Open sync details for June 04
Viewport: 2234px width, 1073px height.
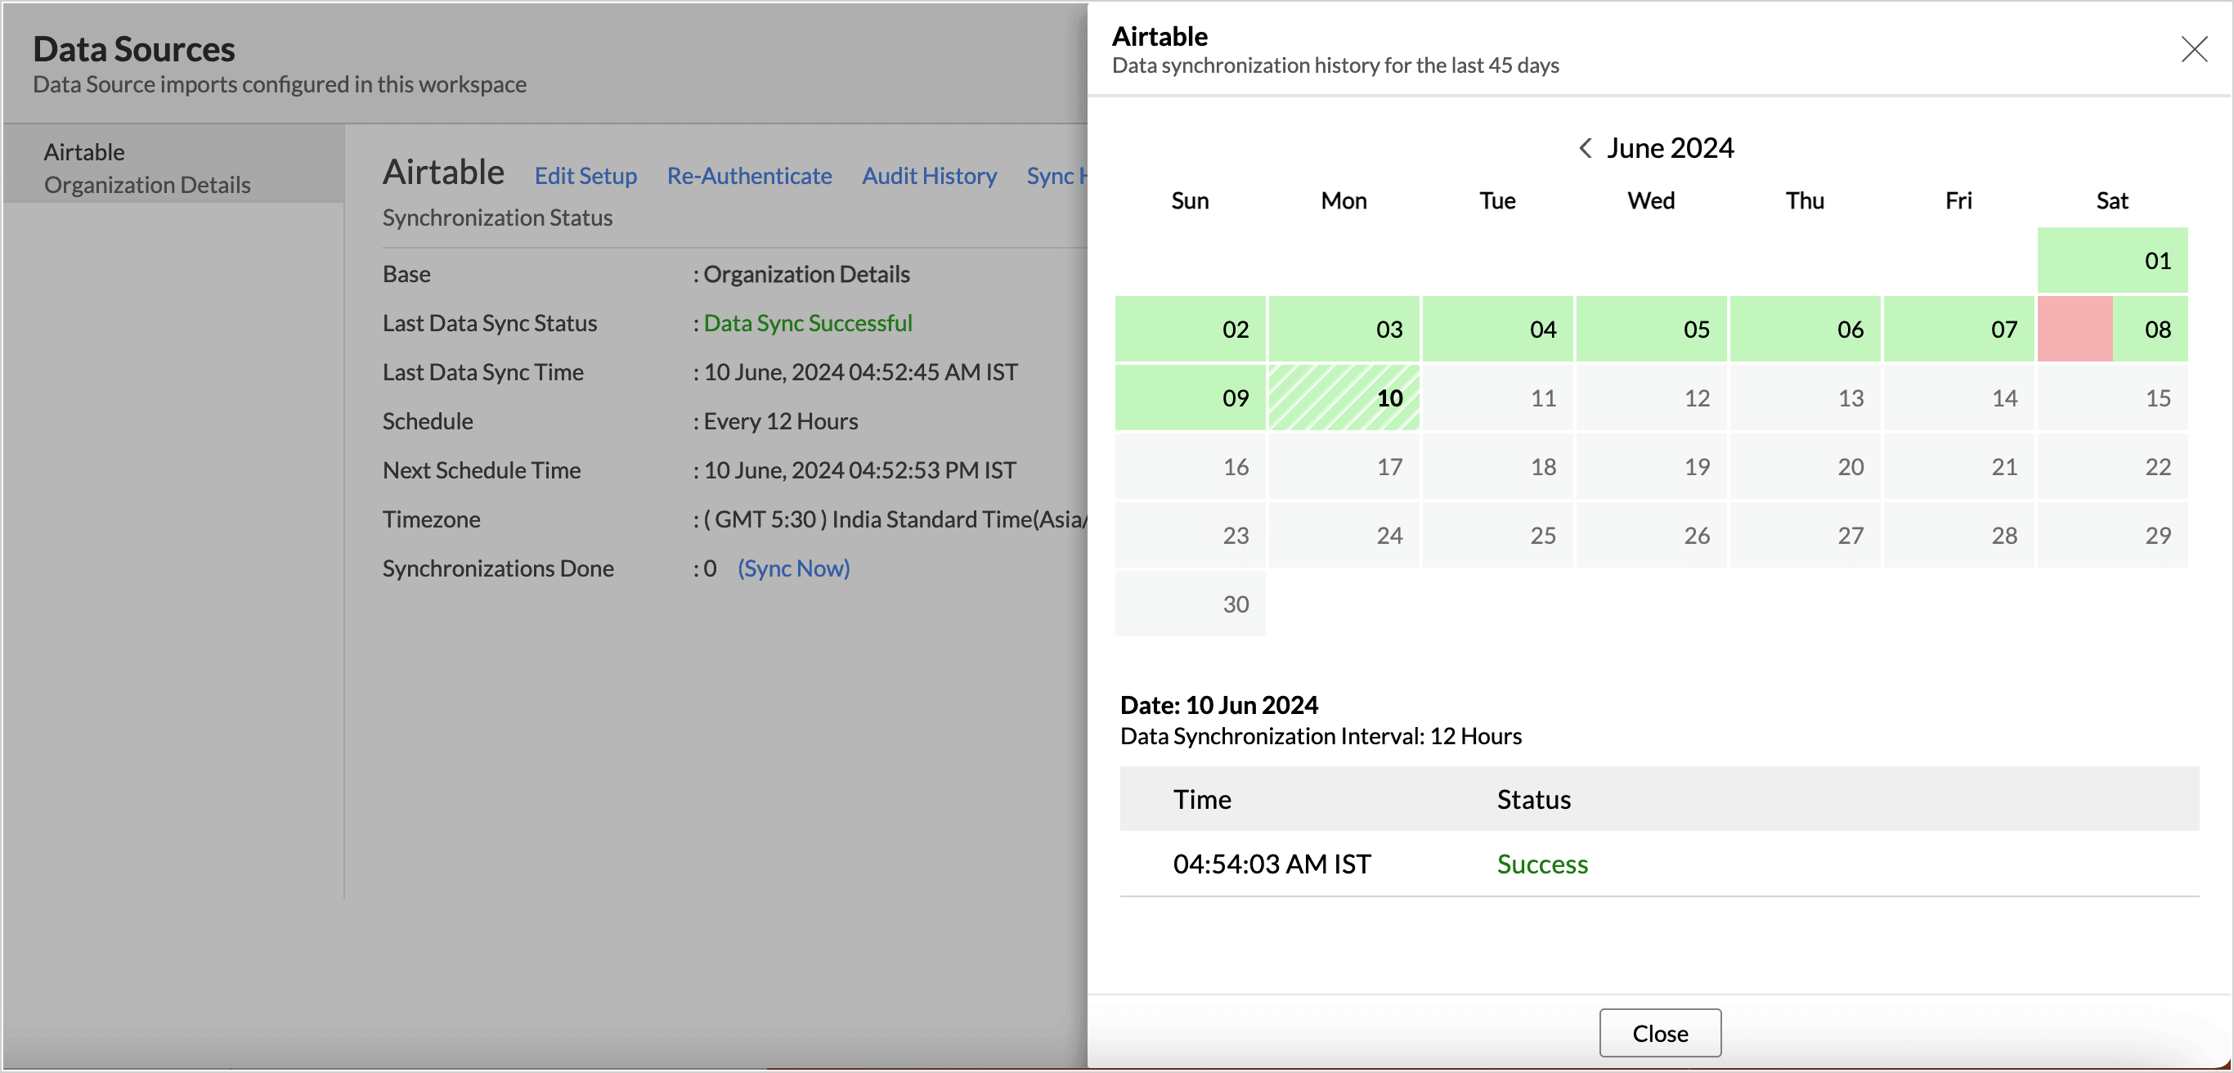pos(1497,329)
